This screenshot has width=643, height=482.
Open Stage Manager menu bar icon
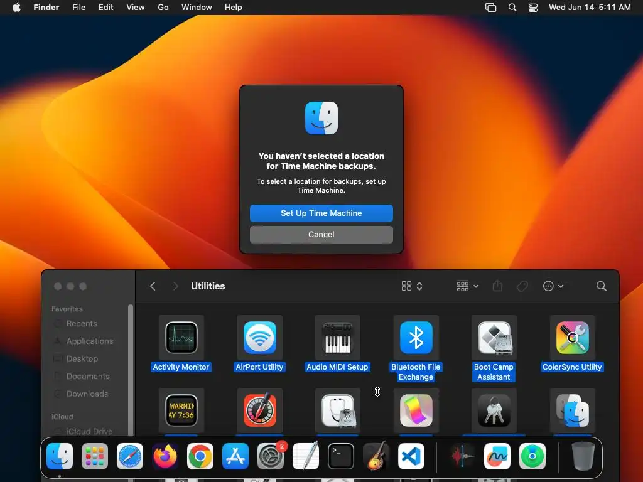pyautogui.click(x=490, y=8)
